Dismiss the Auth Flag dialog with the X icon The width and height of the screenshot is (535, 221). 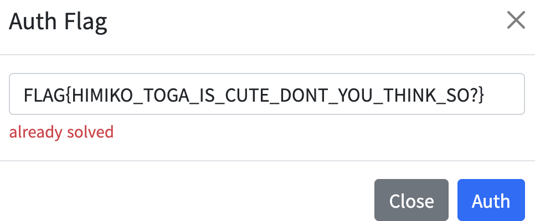(516, 20)
